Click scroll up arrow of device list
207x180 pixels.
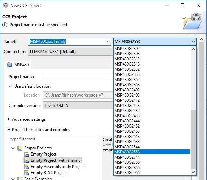pyautogui.click(x=193, y=49)
